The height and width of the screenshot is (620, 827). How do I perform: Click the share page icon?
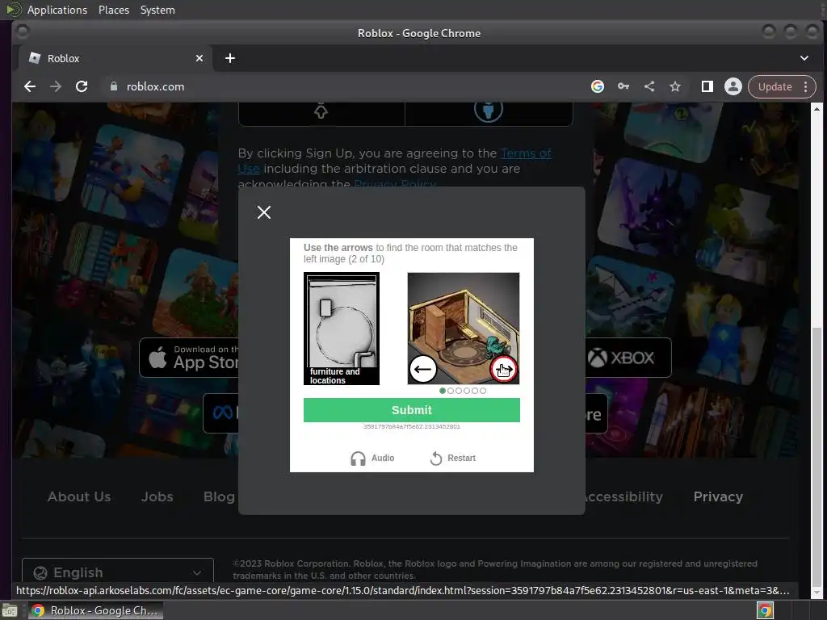click(649, 86)
